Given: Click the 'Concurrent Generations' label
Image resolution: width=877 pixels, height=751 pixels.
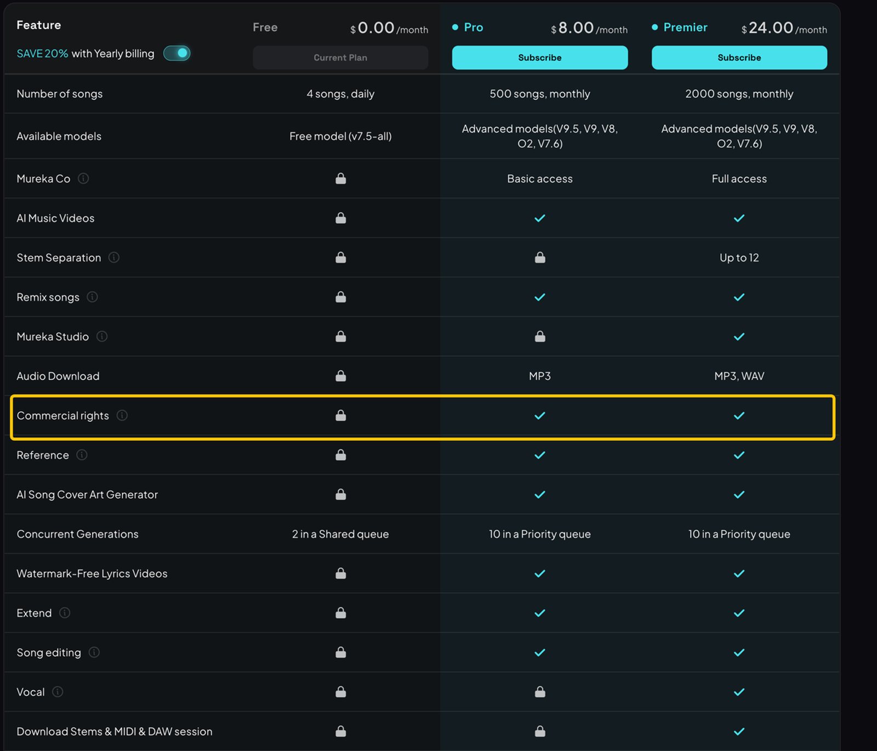Looking at the screenshot, I should (77, 534).
